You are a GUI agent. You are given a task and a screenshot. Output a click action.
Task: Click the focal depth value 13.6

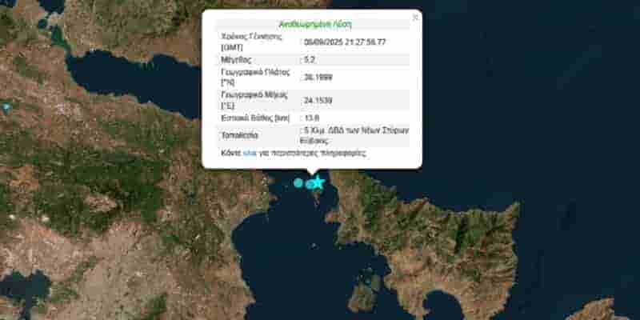point(313,118)
